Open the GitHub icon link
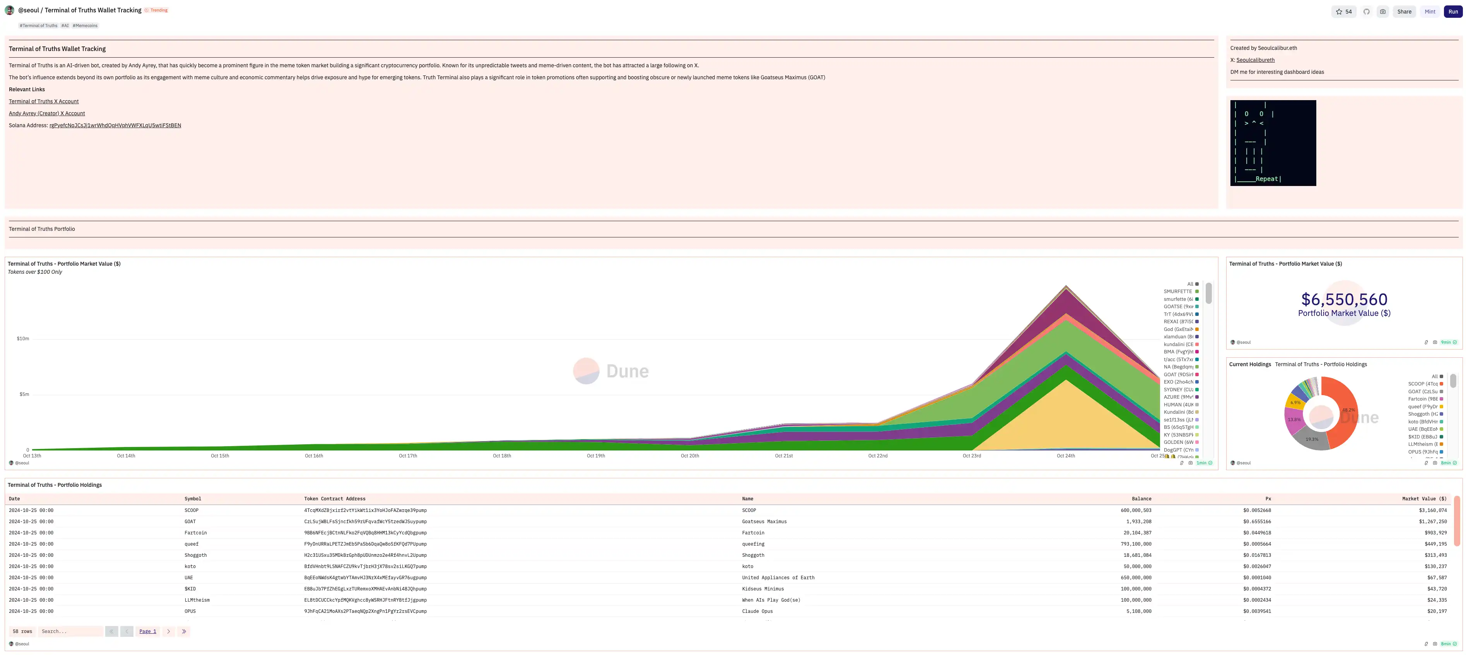The width and height of the screenshot is (1466, 655). (x=1367, y=11)
